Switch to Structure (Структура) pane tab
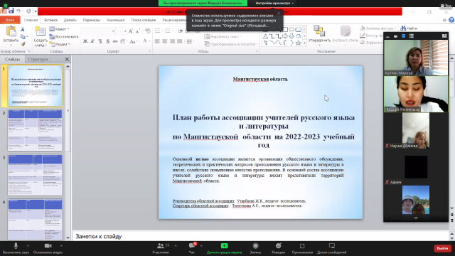Image resolution: width=455 pixels, height=256 pixels. (38, 59)
